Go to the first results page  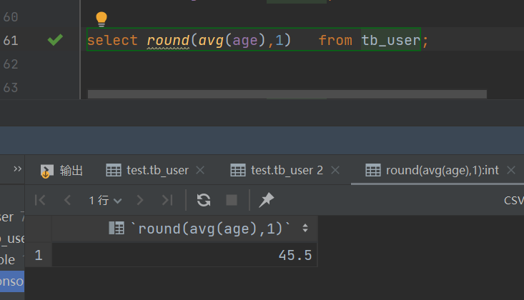click(x=41, y=201)
